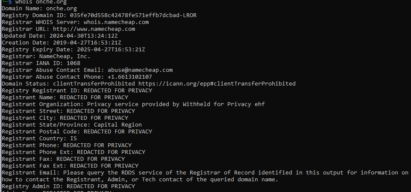Click the Registrant Street redacted value
The image size is (411, 192).
click(x=101, y=111)
